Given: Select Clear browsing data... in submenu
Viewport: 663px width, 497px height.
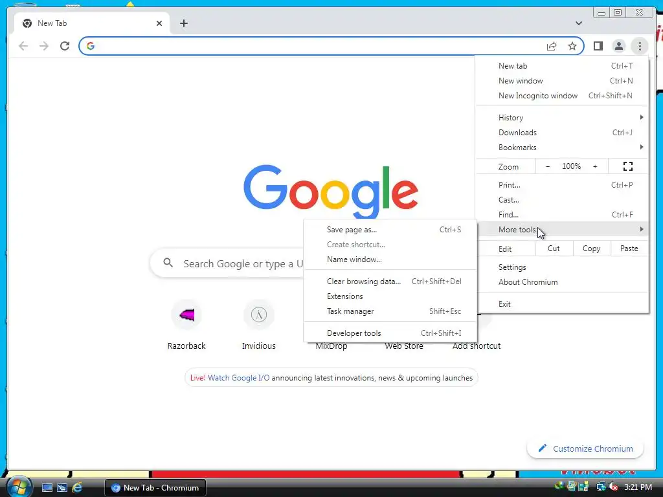Looking at the screenshot, I should click(390, 282).
